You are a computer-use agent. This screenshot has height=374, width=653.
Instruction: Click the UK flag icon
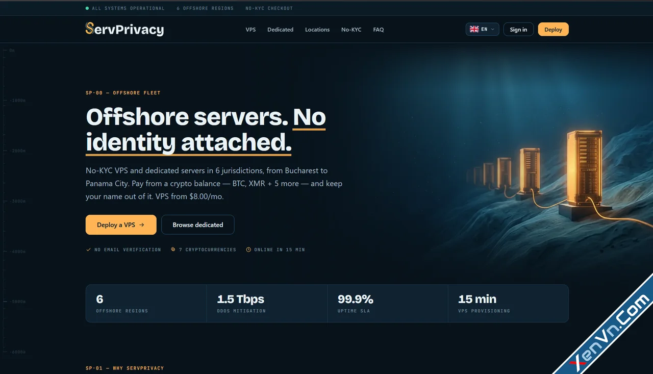point(474,29)
